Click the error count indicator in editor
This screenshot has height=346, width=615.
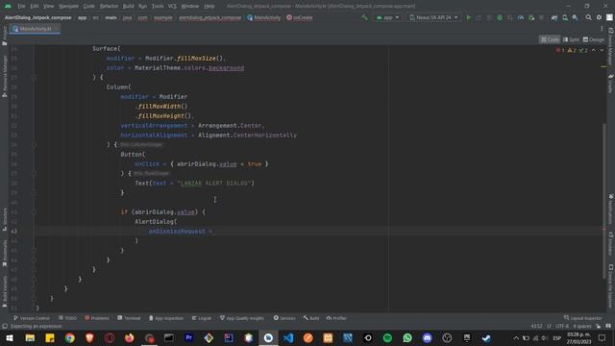pyautogui.click(x=560, y=51)
